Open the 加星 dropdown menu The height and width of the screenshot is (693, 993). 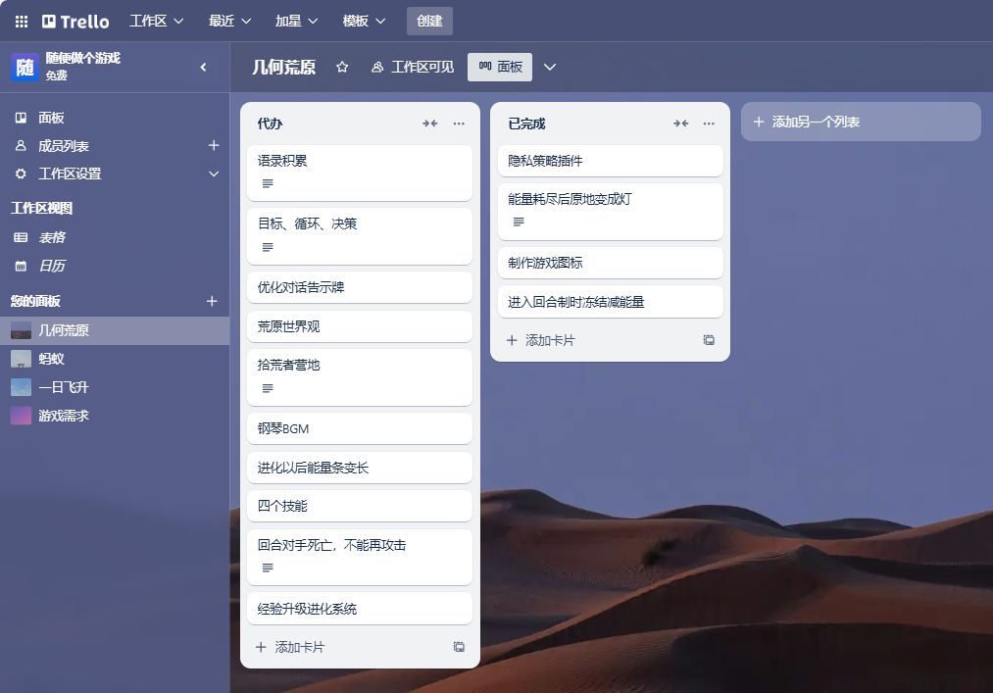[x=296, y=22]
